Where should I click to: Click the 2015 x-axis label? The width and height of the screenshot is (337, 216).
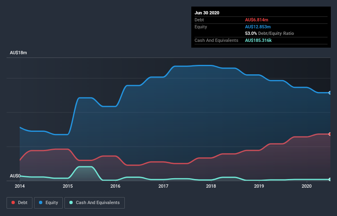coord(68,186)
